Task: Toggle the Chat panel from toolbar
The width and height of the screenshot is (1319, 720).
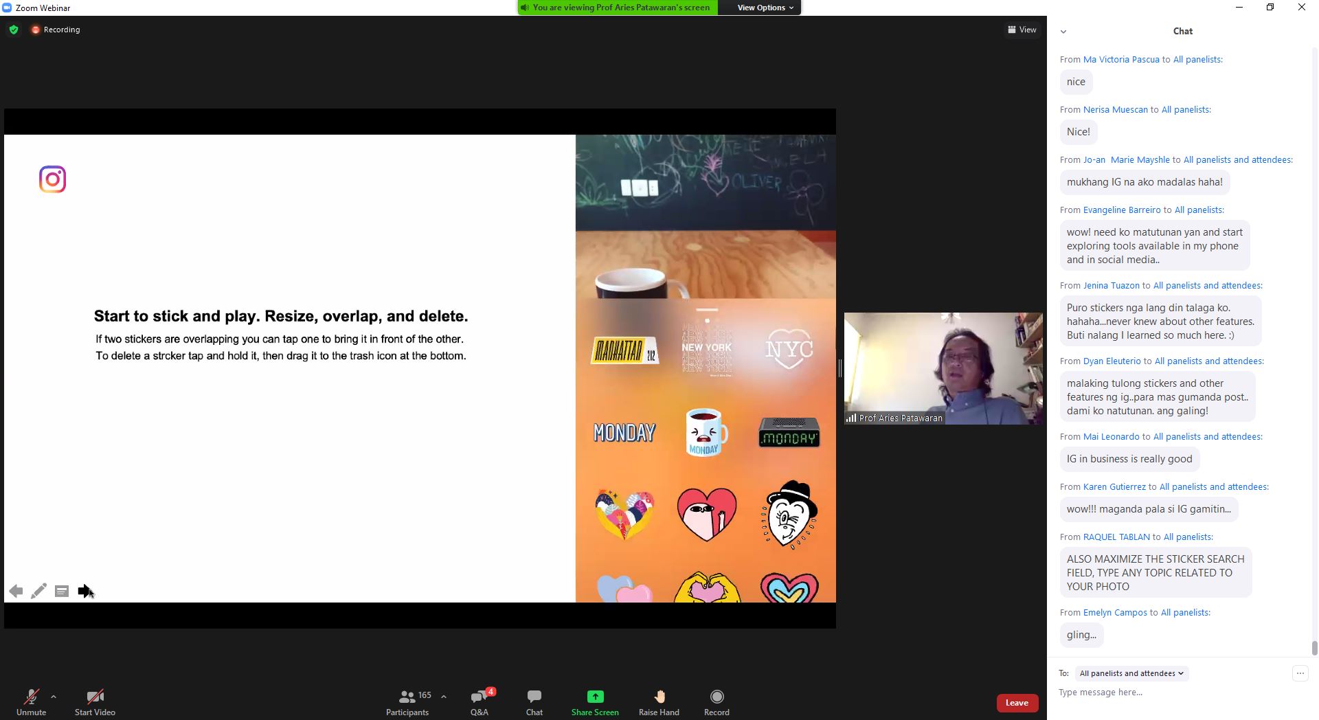Action: coord(534,702)
